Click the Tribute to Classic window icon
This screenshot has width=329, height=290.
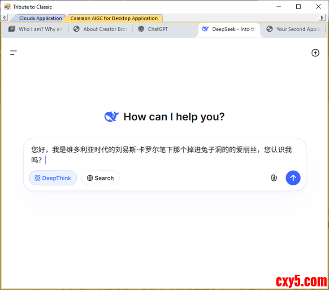(x=7, y=7)
